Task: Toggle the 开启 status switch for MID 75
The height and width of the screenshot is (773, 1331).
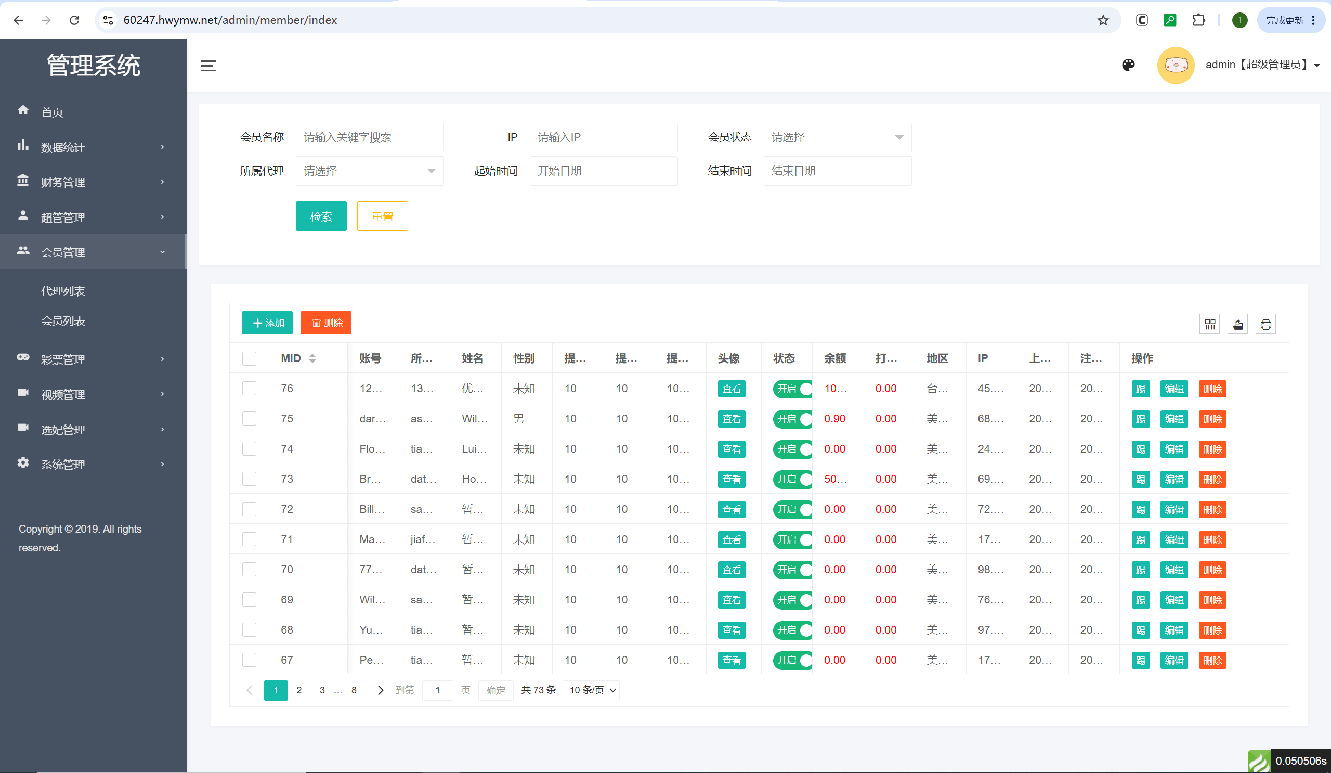Action: (x=792, y=419)
